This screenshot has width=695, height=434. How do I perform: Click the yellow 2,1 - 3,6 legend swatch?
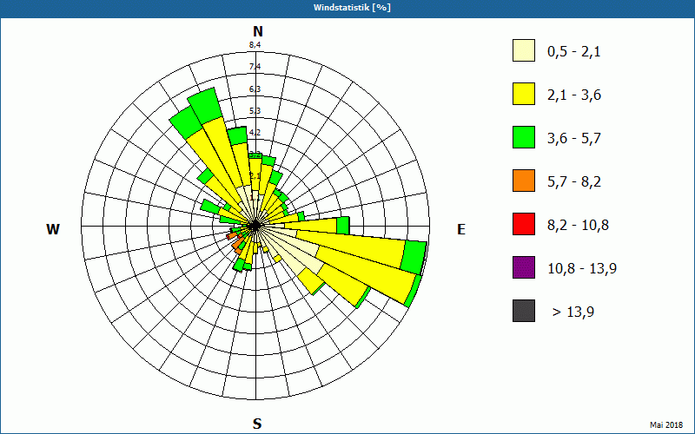point(524,94)
